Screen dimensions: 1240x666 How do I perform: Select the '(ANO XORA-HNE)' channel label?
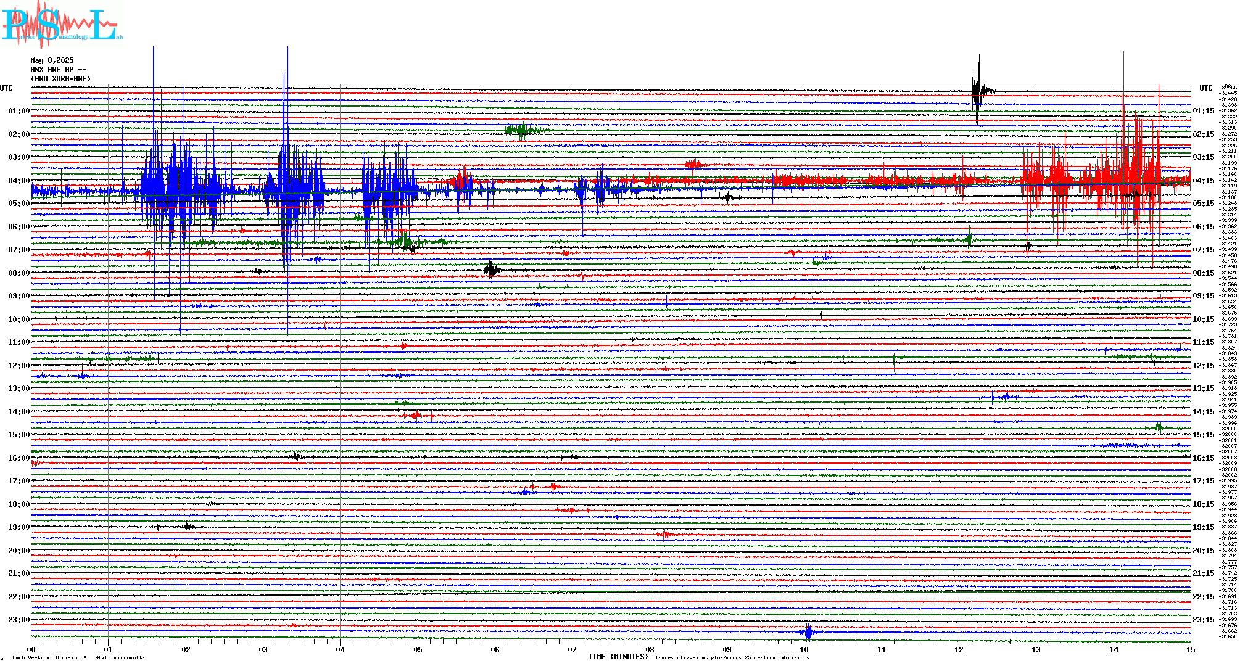point(60,79)
